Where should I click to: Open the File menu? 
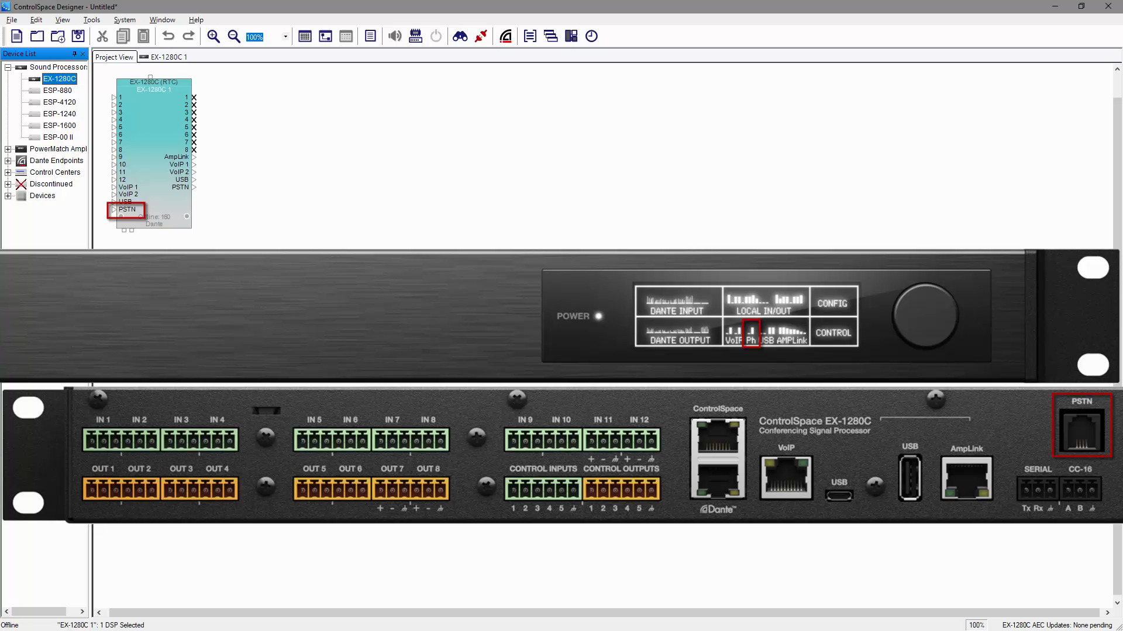coord(12,20)
